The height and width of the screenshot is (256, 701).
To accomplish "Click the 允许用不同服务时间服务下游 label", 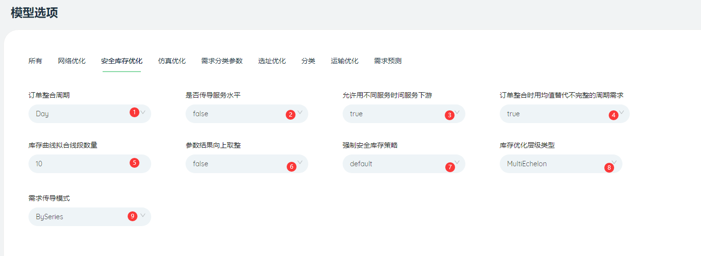I will point(387,96).
